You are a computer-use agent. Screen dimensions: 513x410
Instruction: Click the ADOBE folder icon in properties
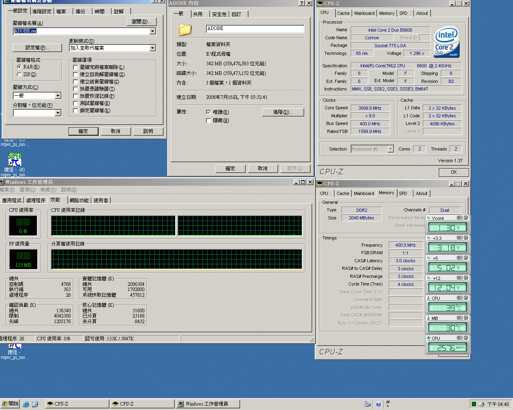(x=185, y=29)
